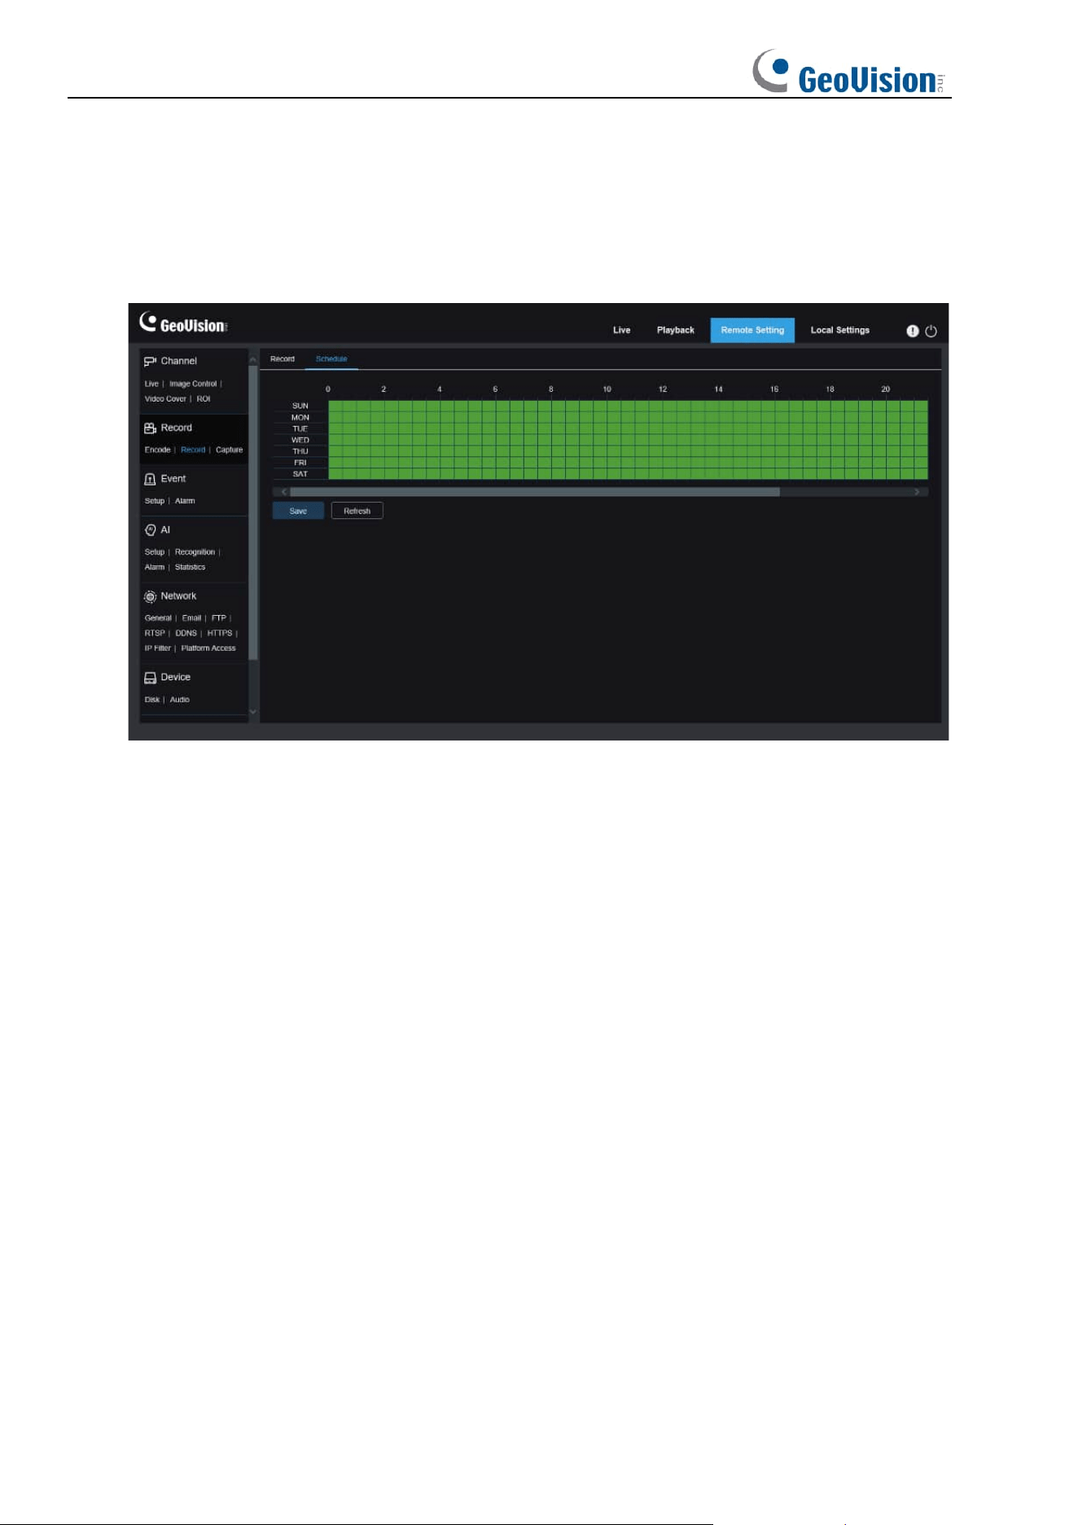Click the Event alarm icon
1078x1525 pixels.
pyautogui.click(x=150, y=479)
